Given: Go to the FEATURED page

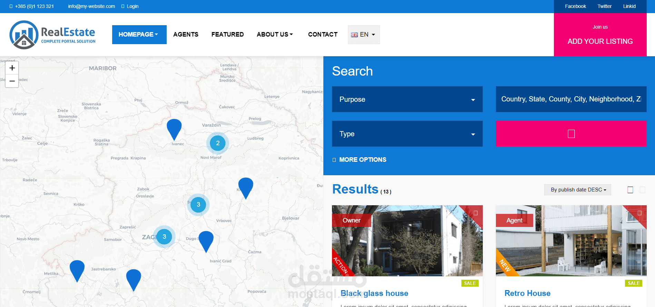Looking at the screenshot, I should [x=227, y=34].
